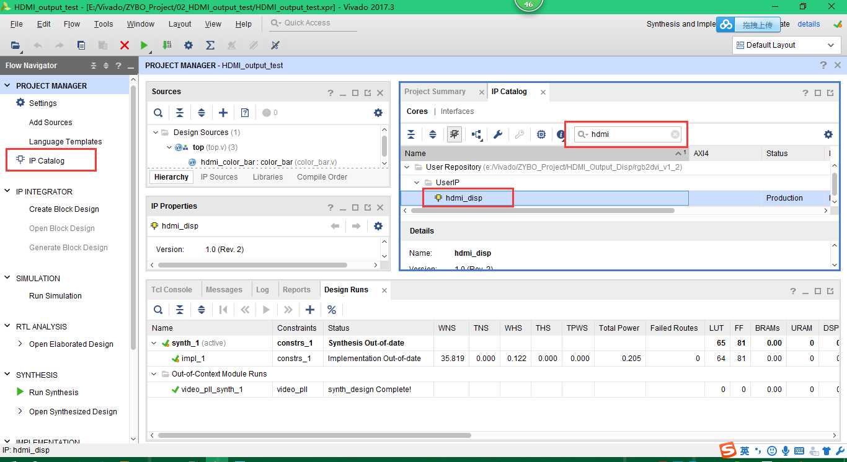Collapse all in IP Catalog toolbar
This screenshot has width=847, height=462.
(x=411, y=134)
